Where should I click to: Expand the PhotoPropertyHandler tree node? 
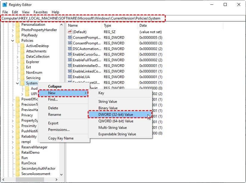13,30
